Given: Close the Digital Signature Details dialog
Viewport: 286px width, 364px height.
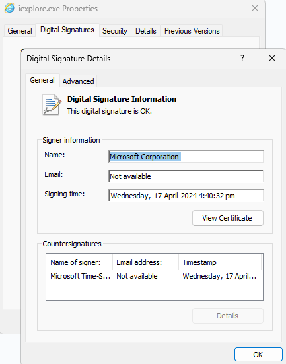Looking at the screenshot, I should 272,58.
